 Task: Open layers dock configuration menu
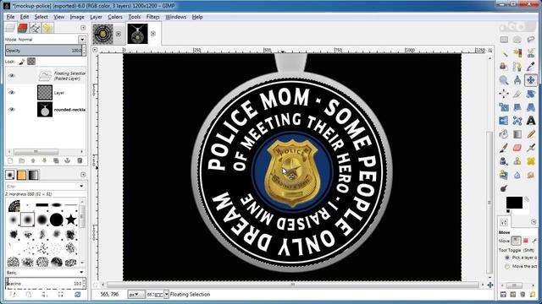click(x=83, y=28)
